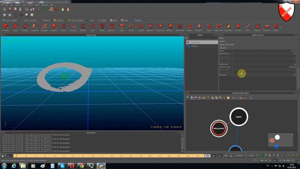
Task: Edit the Internal force value field
Action: [x=264, y=54]
